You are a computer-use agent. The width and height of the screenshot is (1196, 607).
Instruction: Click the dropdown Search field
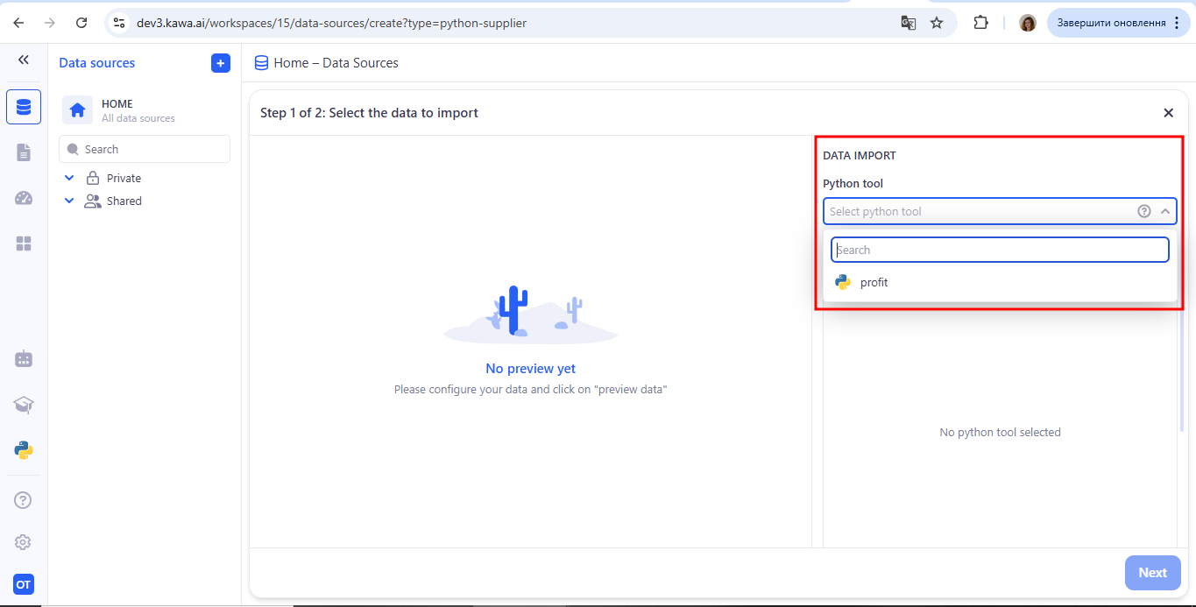pos(1000,250)
